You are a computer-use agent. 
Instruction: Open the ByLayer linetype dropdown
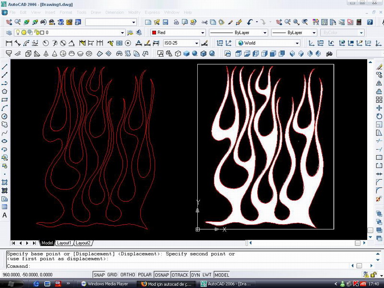265,33
